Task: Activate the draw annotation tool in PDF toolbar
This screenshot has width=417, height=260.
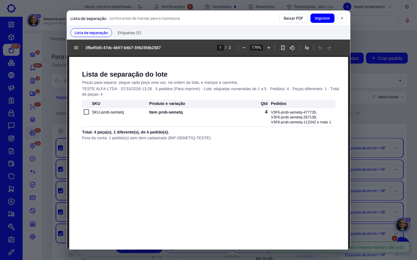Action: 307,48
